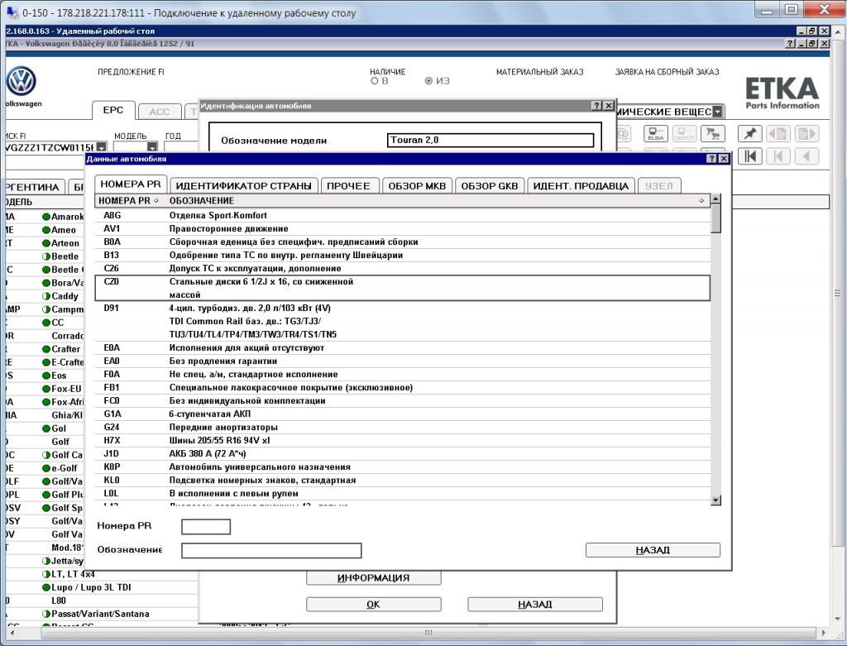The width and height of the screenshot is (847, 646).
Task: Open the МОДЕЛЬ dropdown arrow
Action: pyautogui.click(x=152, y=147)
